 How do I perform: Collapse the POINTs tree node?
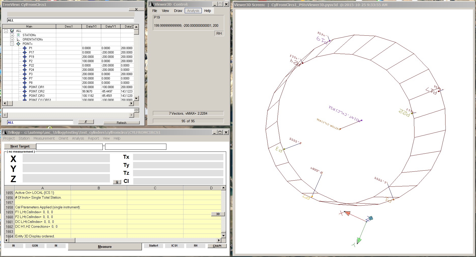(x=12, y=44)
